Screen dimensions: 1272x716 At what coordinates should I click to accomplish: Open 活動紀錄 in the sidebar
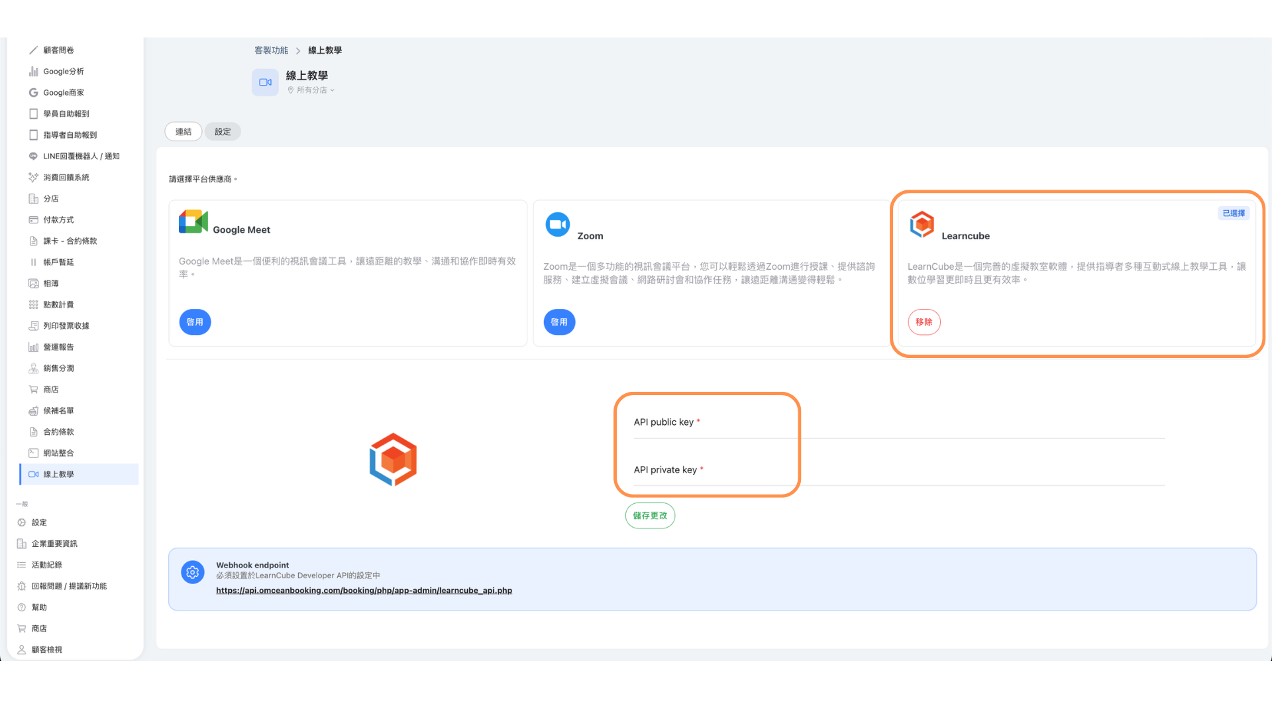click(x=47, y=565)
